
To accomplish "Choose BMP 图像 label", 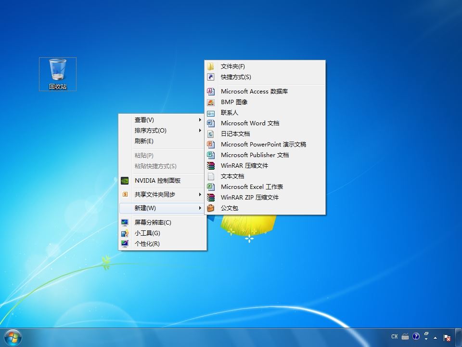I will (234, 102).
